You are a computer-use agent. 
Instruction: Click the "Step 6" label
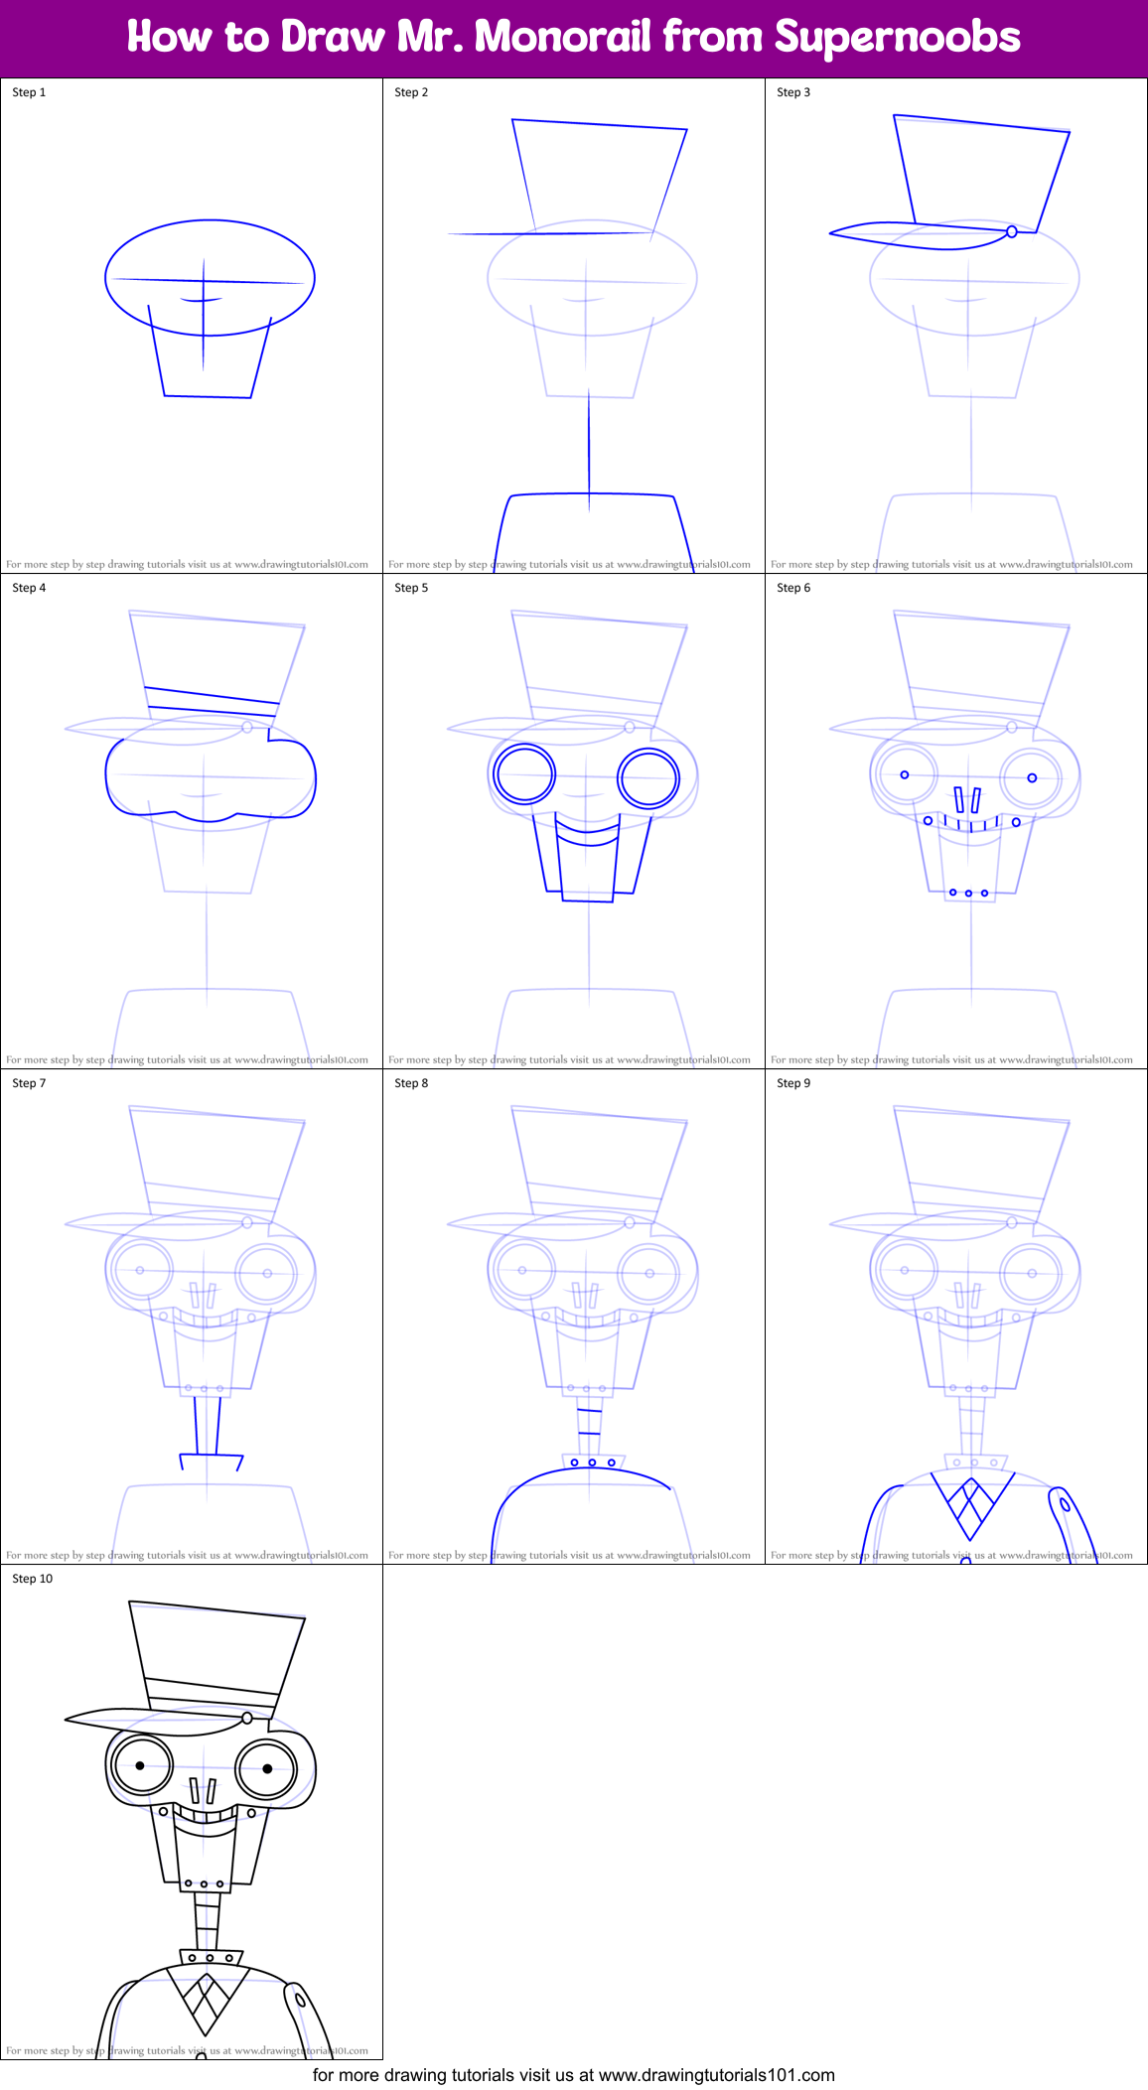793,588
